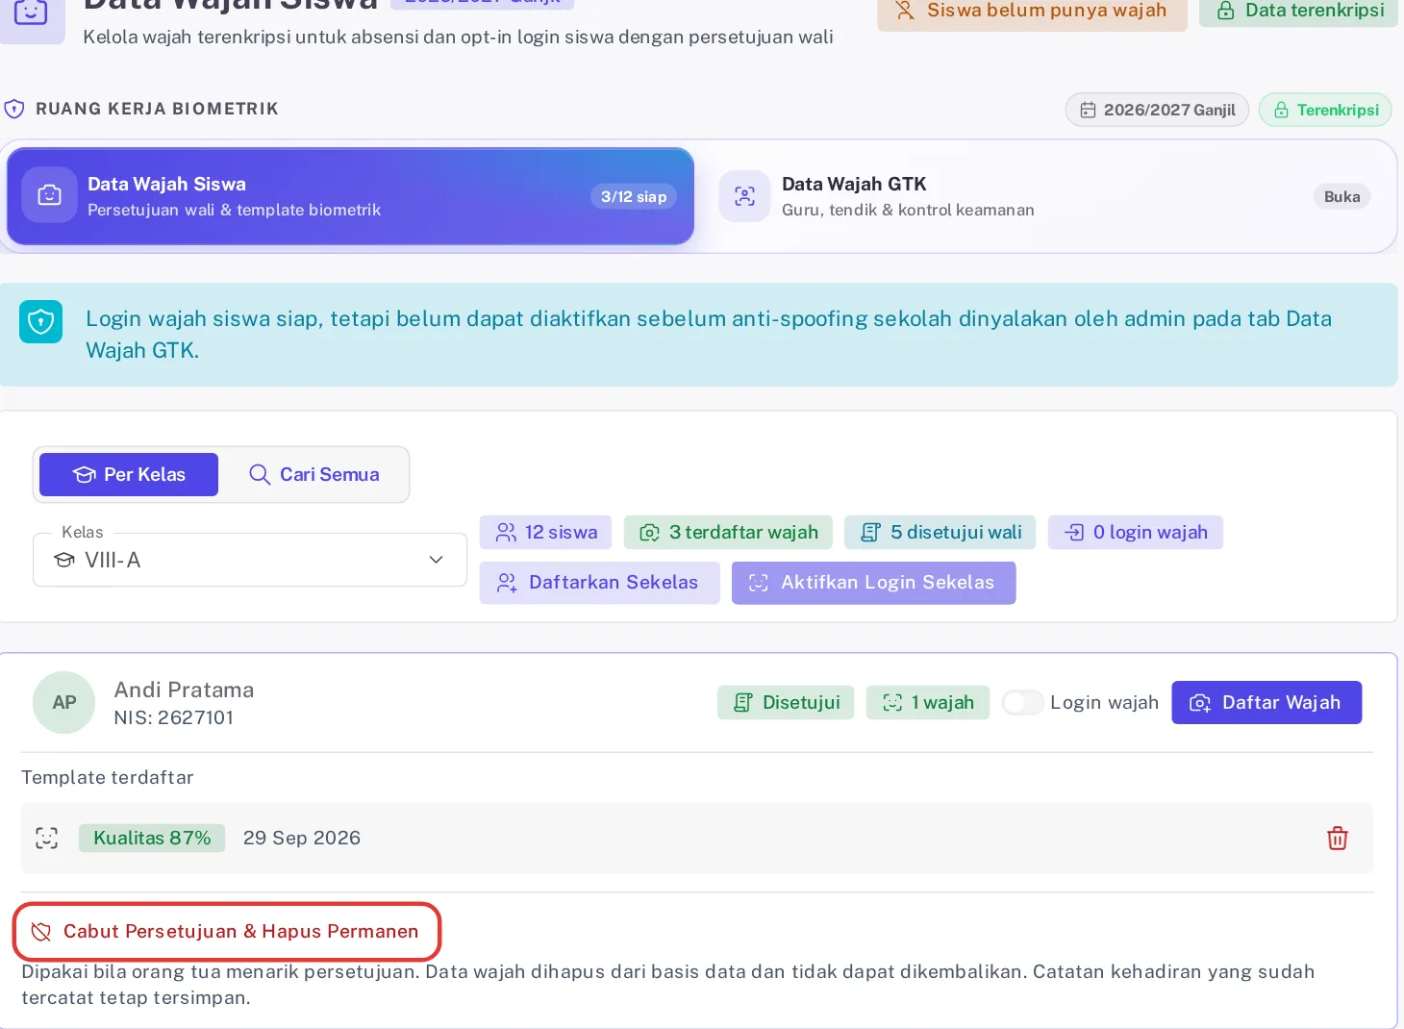Click the camera icon in Data Wajah Siswa tab

[49, 195]
